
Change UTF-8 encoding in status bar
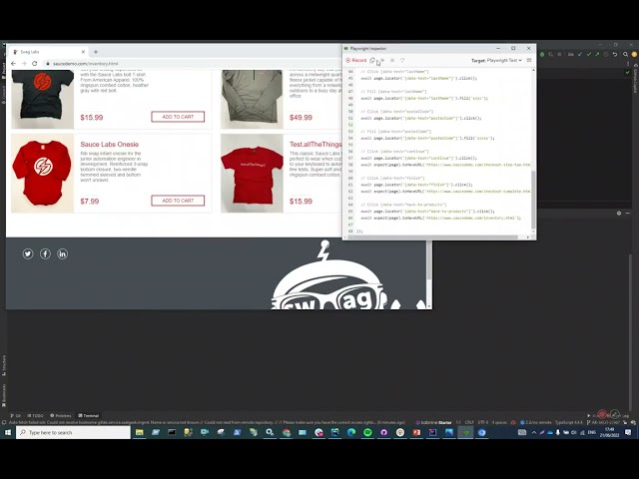tap(482, 422)
